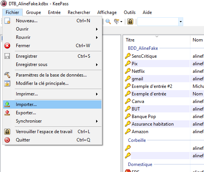Click the Enregistrer floppy disk icon

click(7, 56)
